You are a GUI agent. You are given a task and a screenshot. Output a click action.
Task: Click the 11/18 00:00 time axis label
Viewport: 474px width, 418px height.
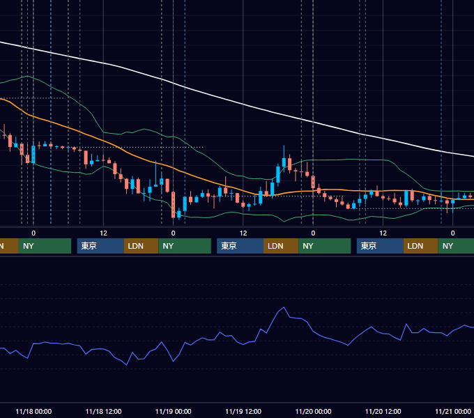coord(33,411)
